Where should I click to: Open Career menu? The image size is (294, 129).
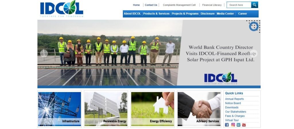click(243, 14)
